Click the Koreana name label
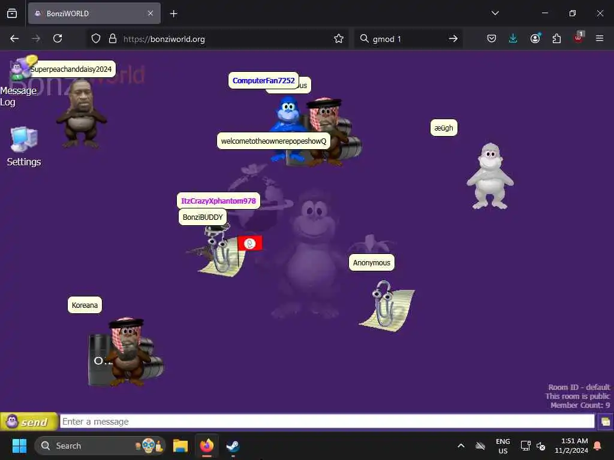Image resolution: width=614 pixels, height=460 pixels. (x=85, y=305)
